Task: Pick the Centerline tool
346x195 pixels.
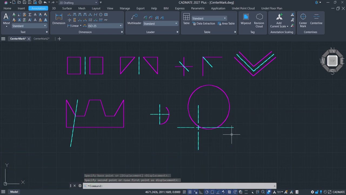Action: click(x=316, y=19)
